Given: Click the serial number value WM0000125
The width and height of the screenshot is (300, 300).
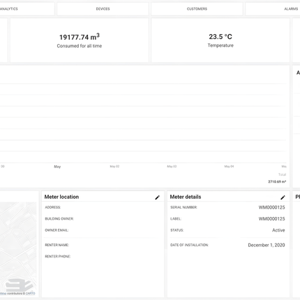Looking at the screenshot, I should point(271,207).
